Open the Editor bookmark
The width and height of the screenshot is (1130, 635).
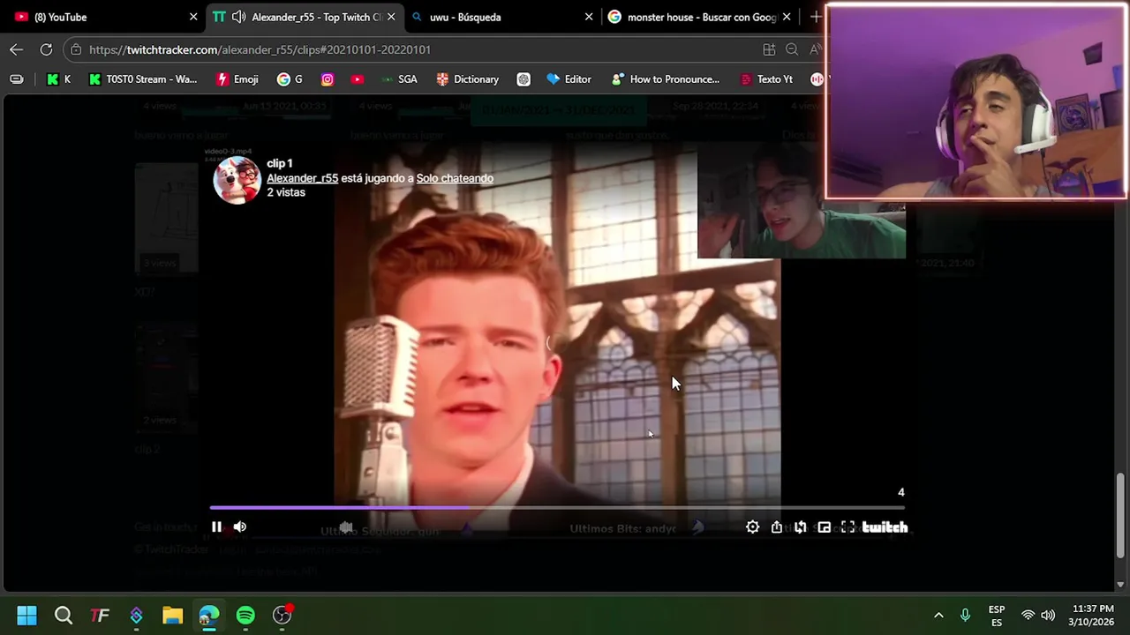569,79
